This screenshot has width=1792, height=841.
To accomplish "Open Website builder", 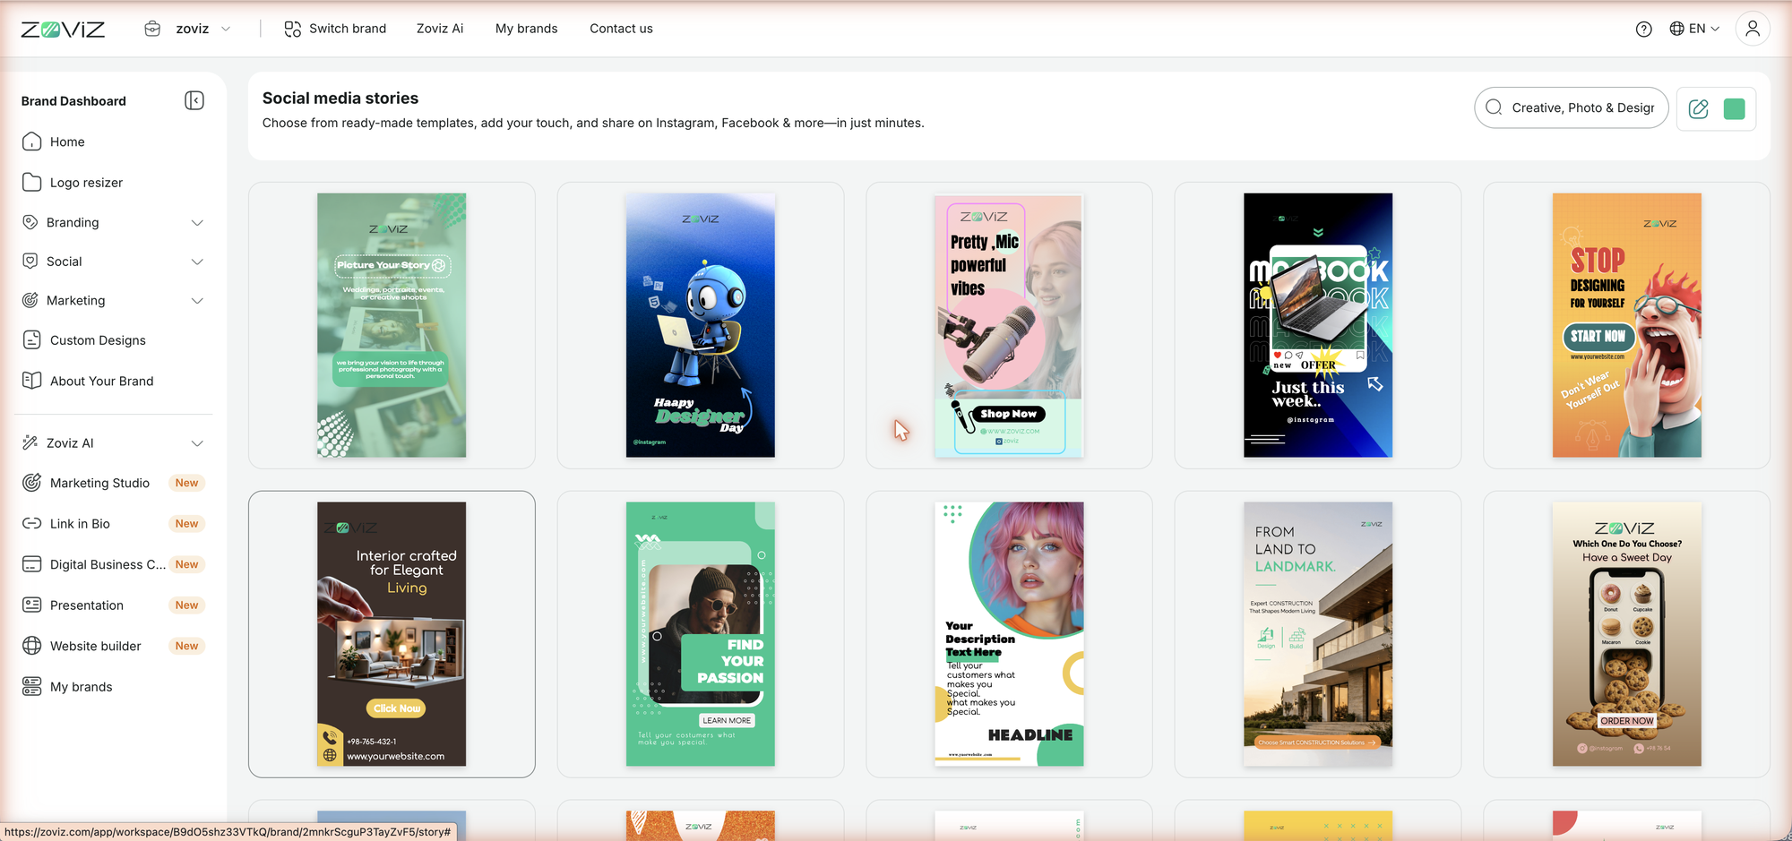I will click(x=96, y=646).
